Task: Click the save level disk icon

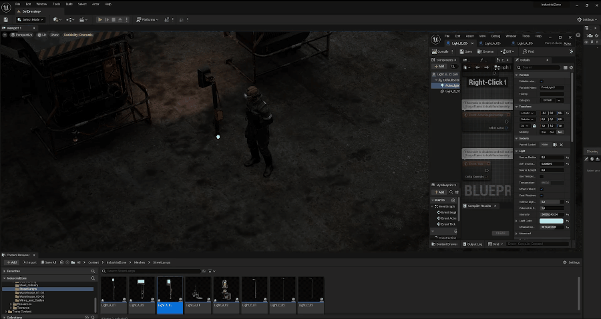Action: (6, 19)
